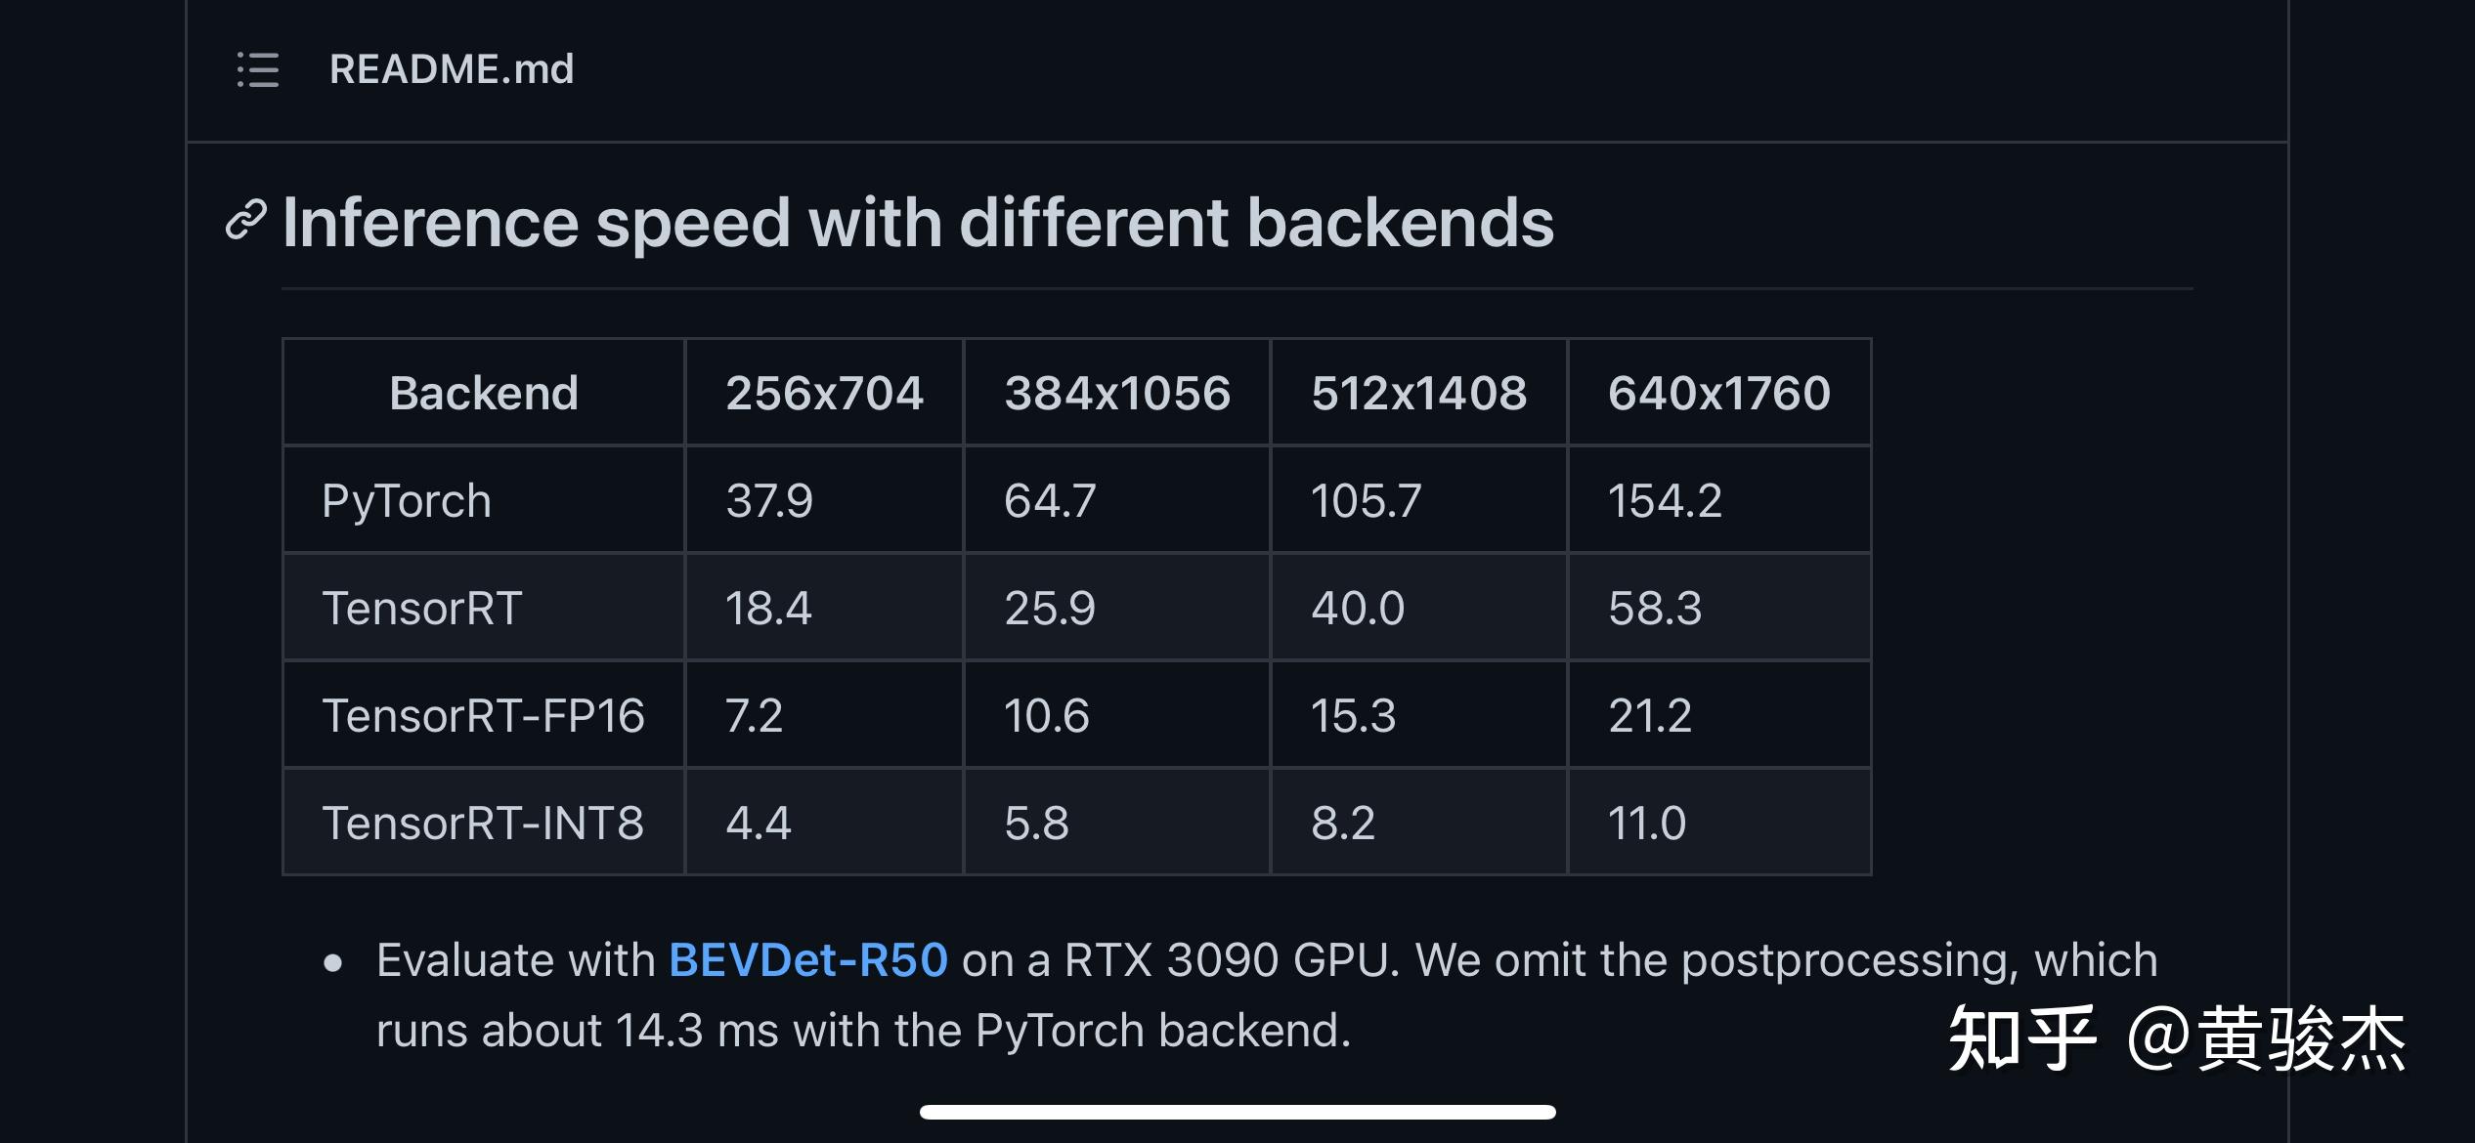Image resolution: width=2475 pixels, height=1143 pixels.
Task: Select the TensorRT row label
Action: click(x=422, y=608)
